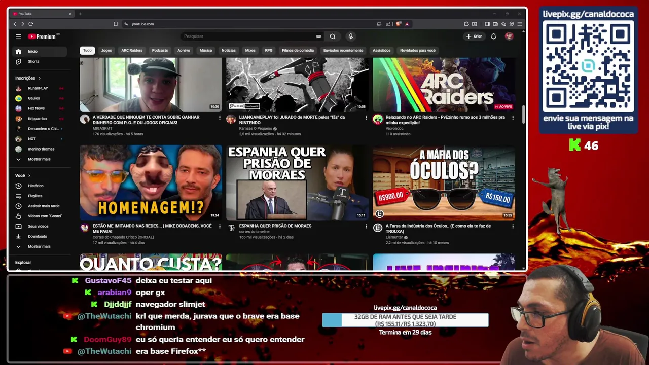Open A MÁFIA DOS ÓCULOS thumbnail

pyautogui.click(x=444, y=182)
